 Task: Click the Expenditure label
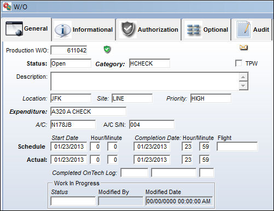point(28,112)
